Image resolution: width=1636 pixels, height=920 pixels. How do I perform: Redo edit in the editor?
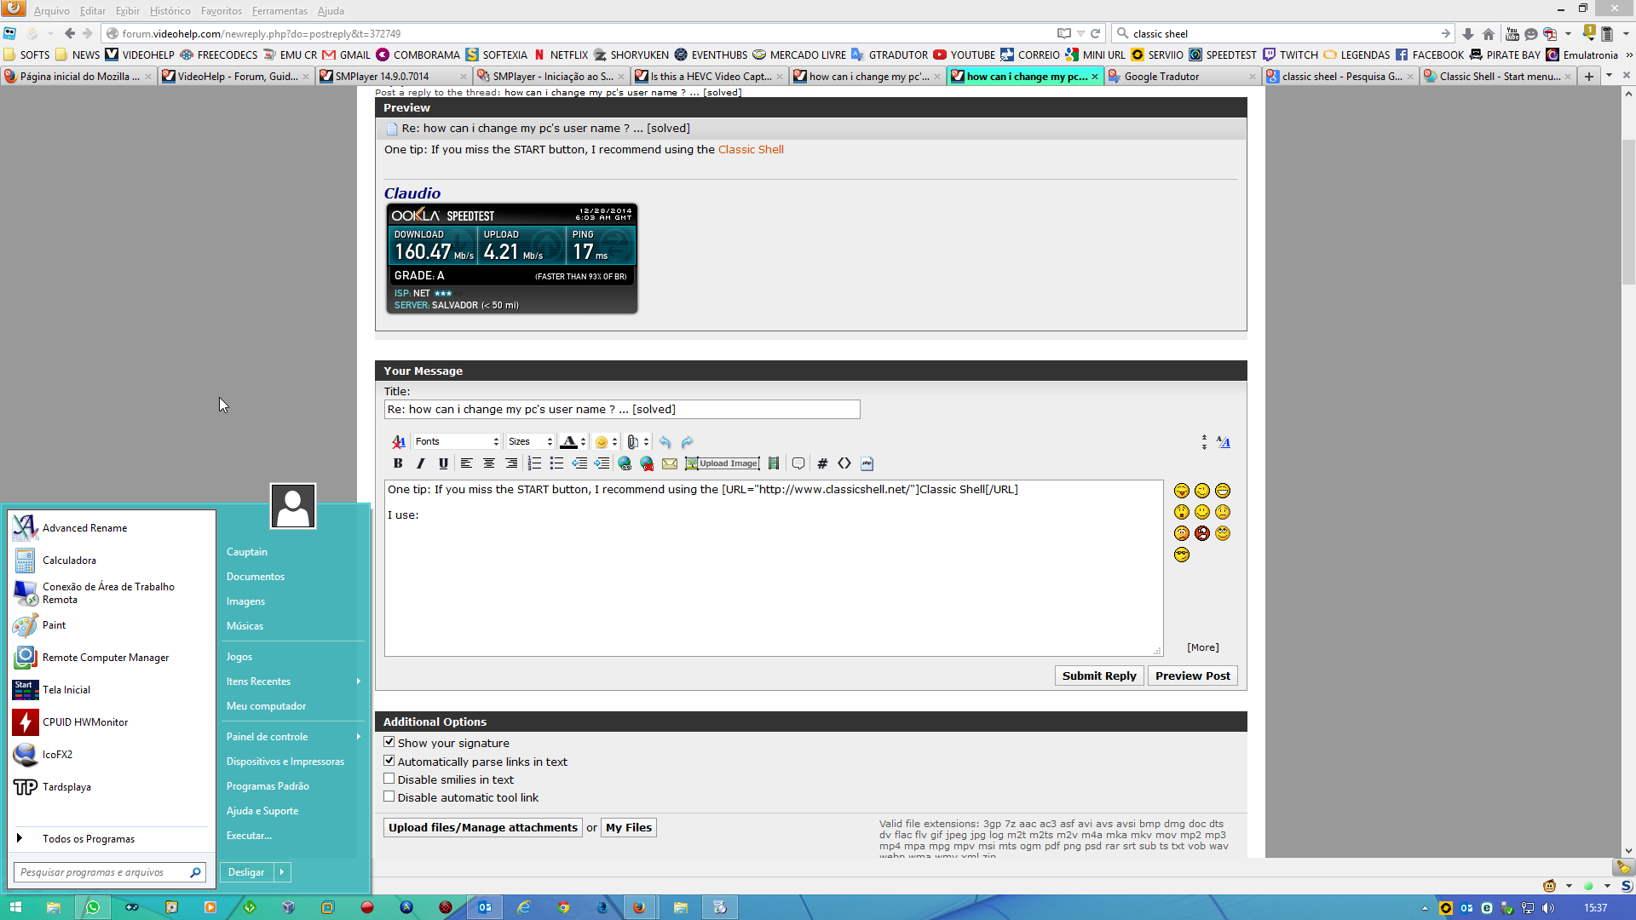(688, 441)
